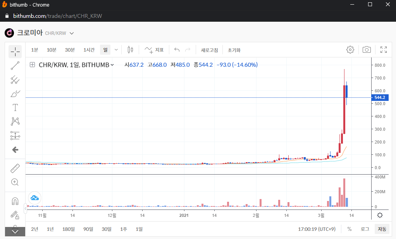
Task: Click the latest blue candlestick
Action: tap(347, 91)
